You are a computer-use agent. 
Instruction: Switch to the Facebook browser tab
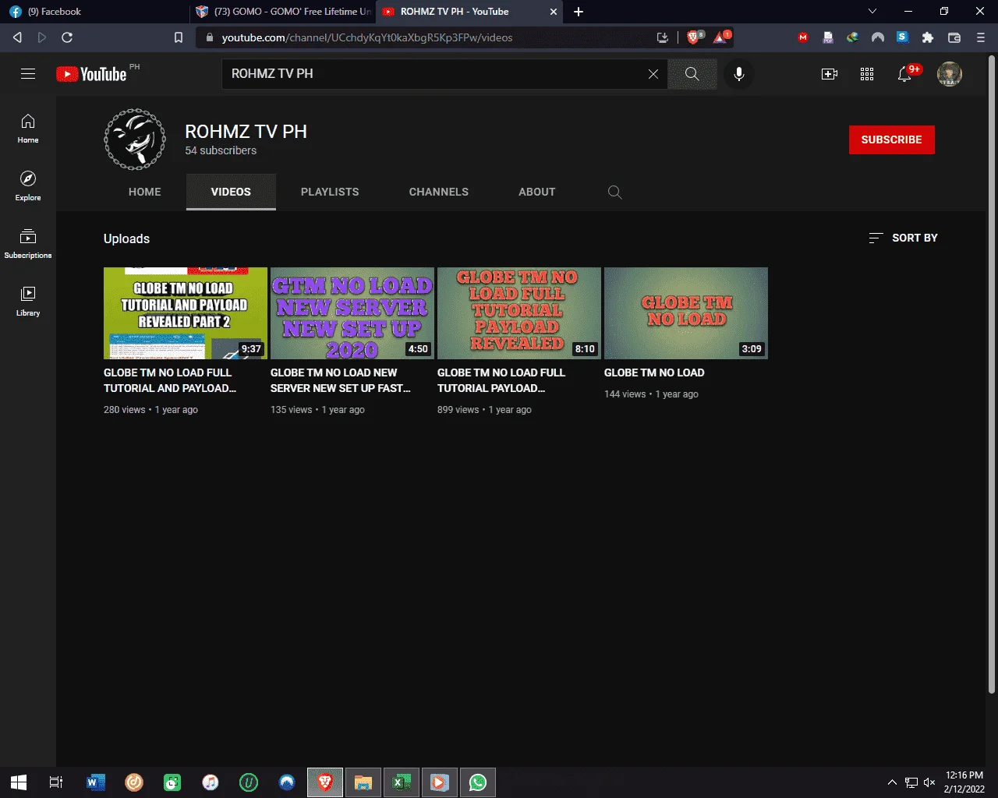[95, 12]
